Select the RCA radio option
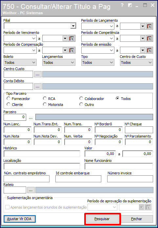 [x=45, y=99]
